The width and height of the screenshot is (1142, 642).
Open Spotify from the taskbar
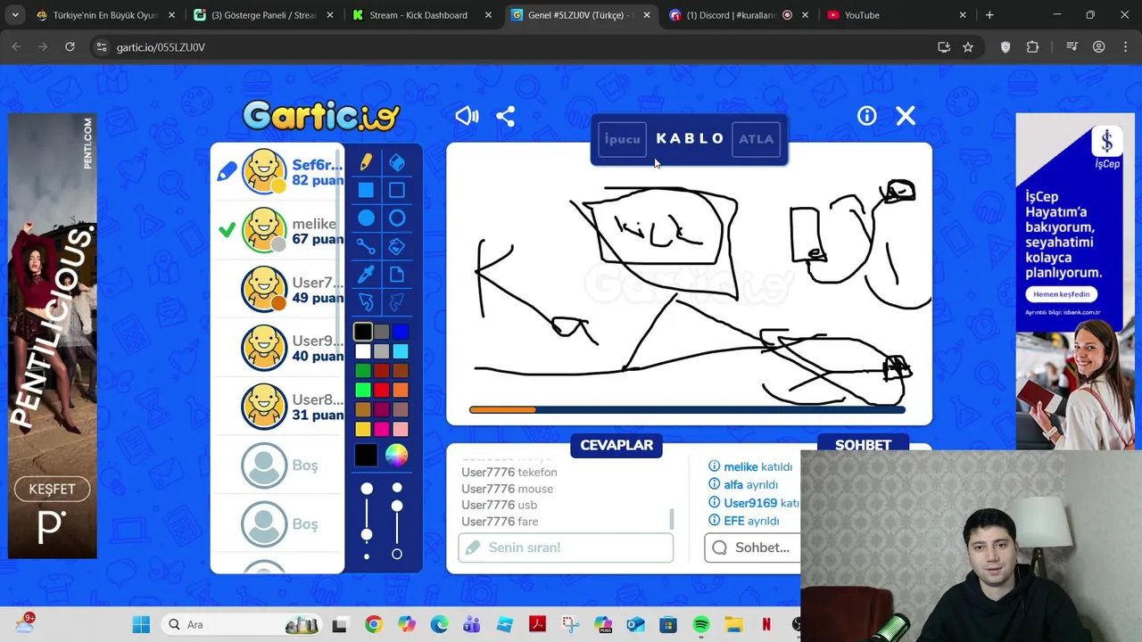[700, 625]
